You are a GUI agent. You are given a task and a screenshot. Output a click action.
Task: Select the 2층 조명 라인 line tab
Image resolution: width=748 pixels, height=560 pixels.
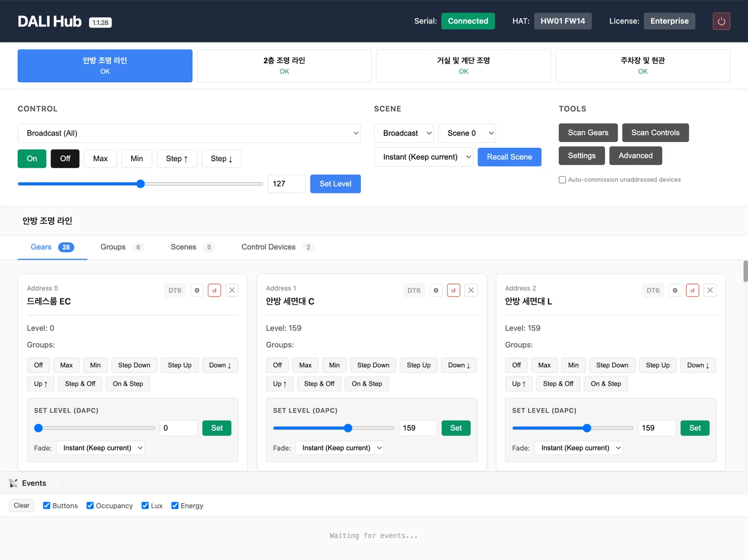click(x=284, y=66)
